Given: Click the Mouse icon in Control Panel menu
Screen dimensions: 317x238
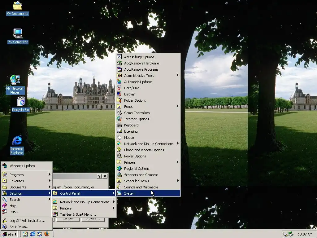Looking at the screenshot, I should pyautogui.click(x=119, y=138).
